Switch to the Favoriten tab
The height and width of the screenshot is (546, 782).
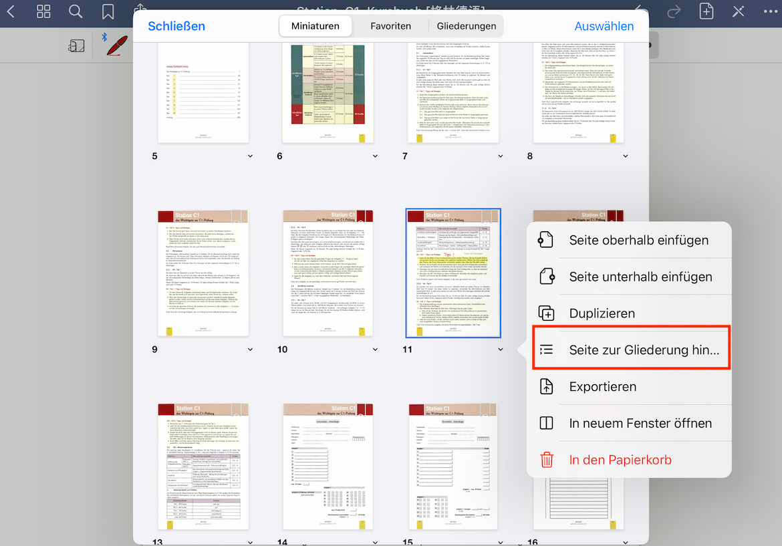tap(390, 26)
